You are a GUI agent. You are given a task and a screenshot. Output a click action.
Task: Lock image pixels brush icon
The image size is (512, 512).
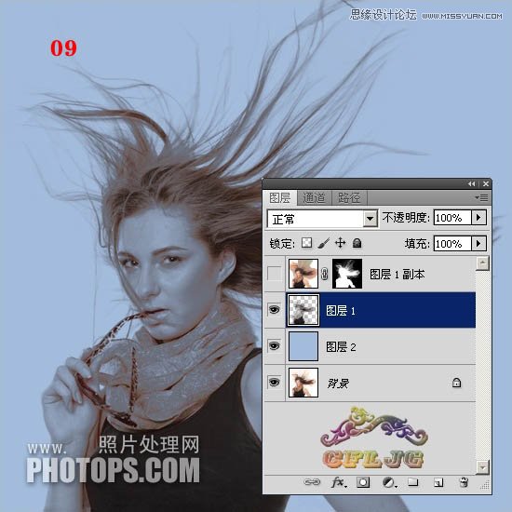click(323, 243)
